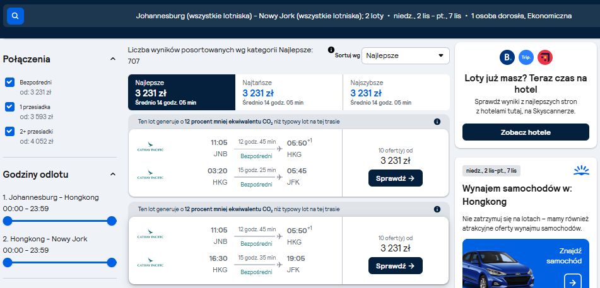This screenshot has height=288, width=600.
Task: Click the arrow icon under Znajdź samochód
Action: pos(572,282)
